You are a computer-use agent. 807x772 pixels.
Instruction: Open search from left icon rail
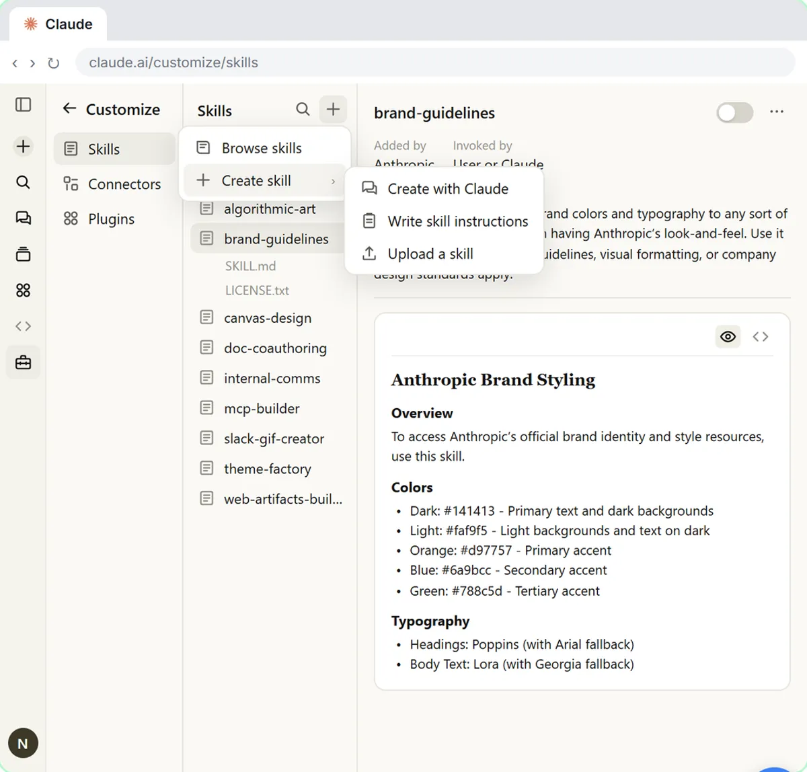pos(23,182)
